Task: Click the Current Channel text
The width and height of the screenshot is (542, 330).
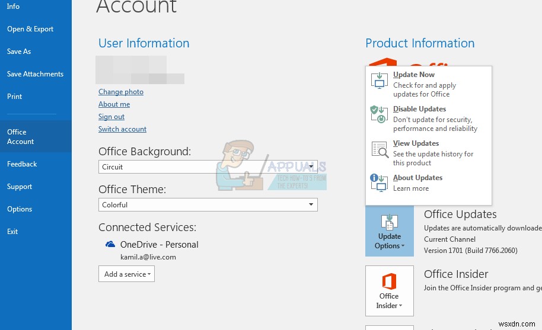Action: click(449, 239)
